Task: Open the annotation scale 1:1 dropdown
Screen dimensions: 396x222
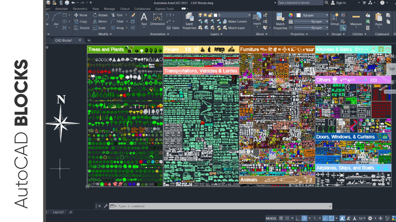Action: [x=362, y=218]
